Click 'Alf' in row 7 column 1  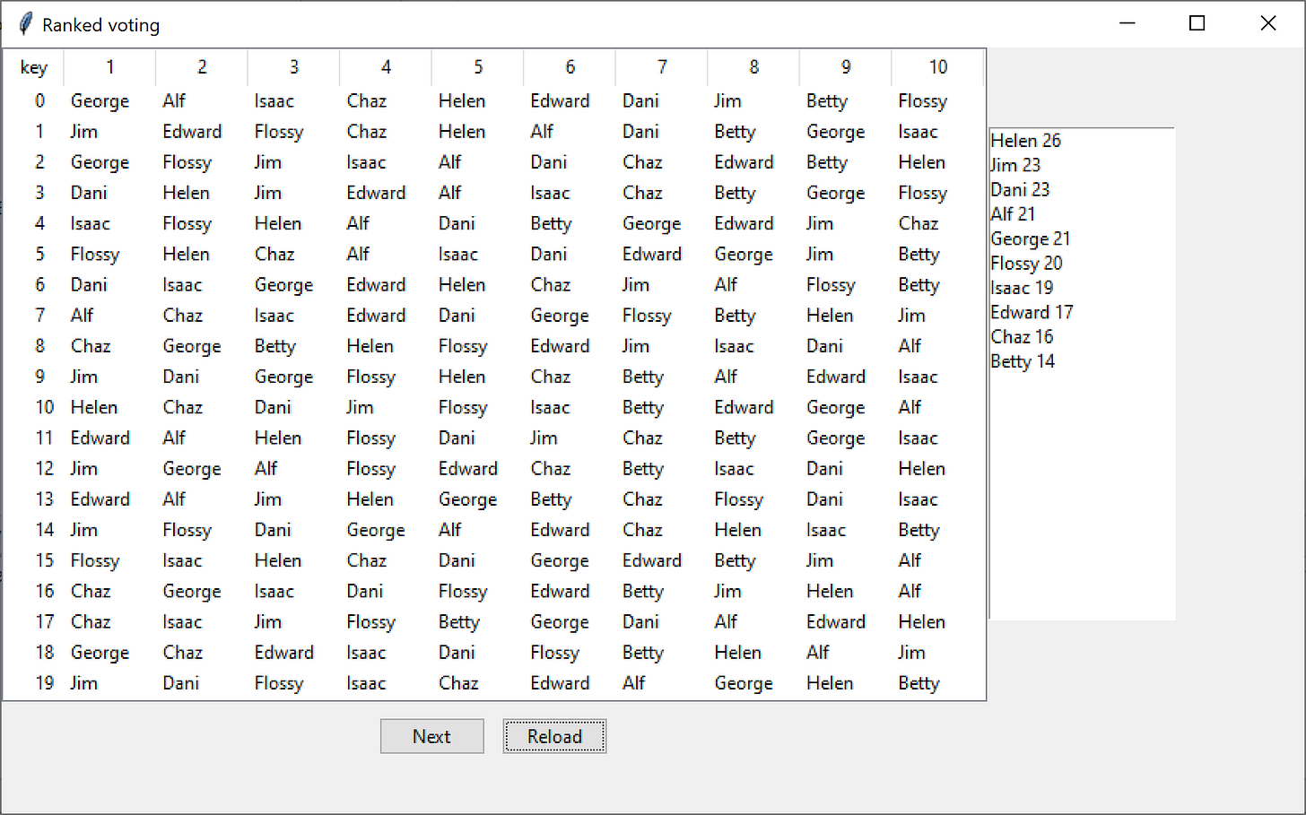pos(82,316)
